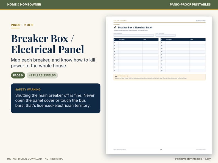This screenshot has width=218, height=163.
Task: Click the 'Map each breaker' subtitle text
Action: [x=53, y=63]
